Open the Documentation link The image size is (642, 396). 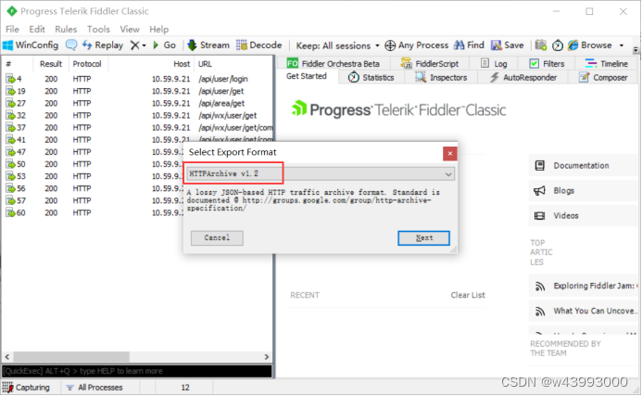[581, 166]
